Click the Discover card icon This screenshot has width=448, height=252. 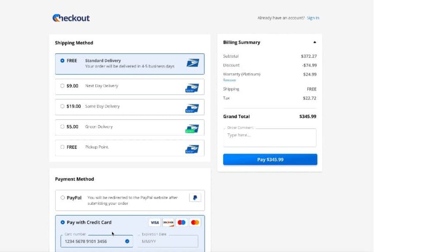point(168,223)
